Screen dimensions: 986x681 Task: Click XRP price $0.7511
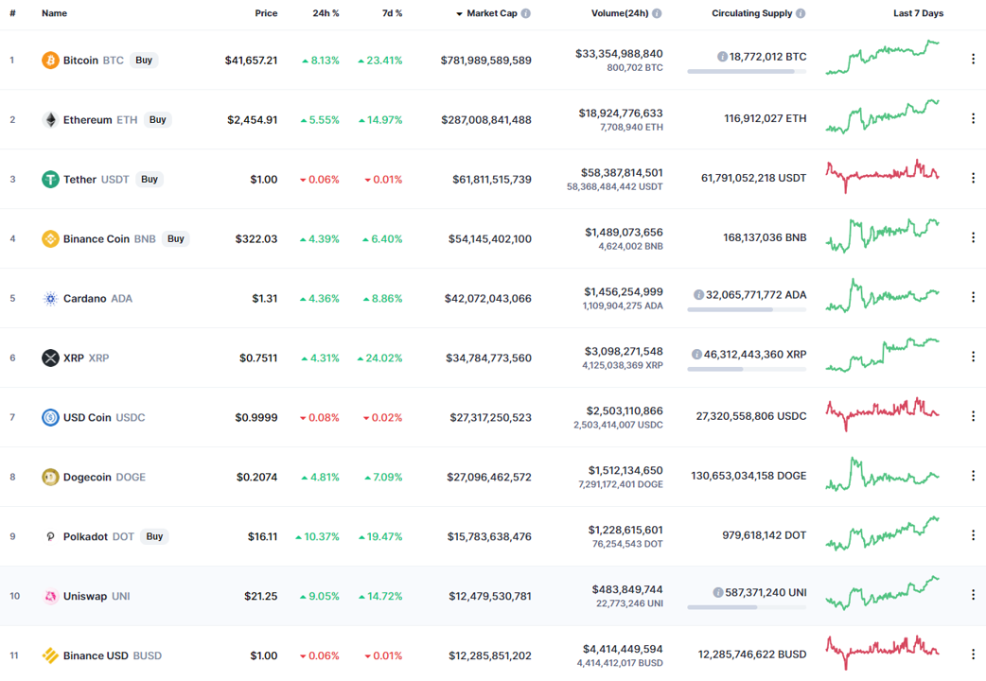pyautogui.click(x=258, y=358)
